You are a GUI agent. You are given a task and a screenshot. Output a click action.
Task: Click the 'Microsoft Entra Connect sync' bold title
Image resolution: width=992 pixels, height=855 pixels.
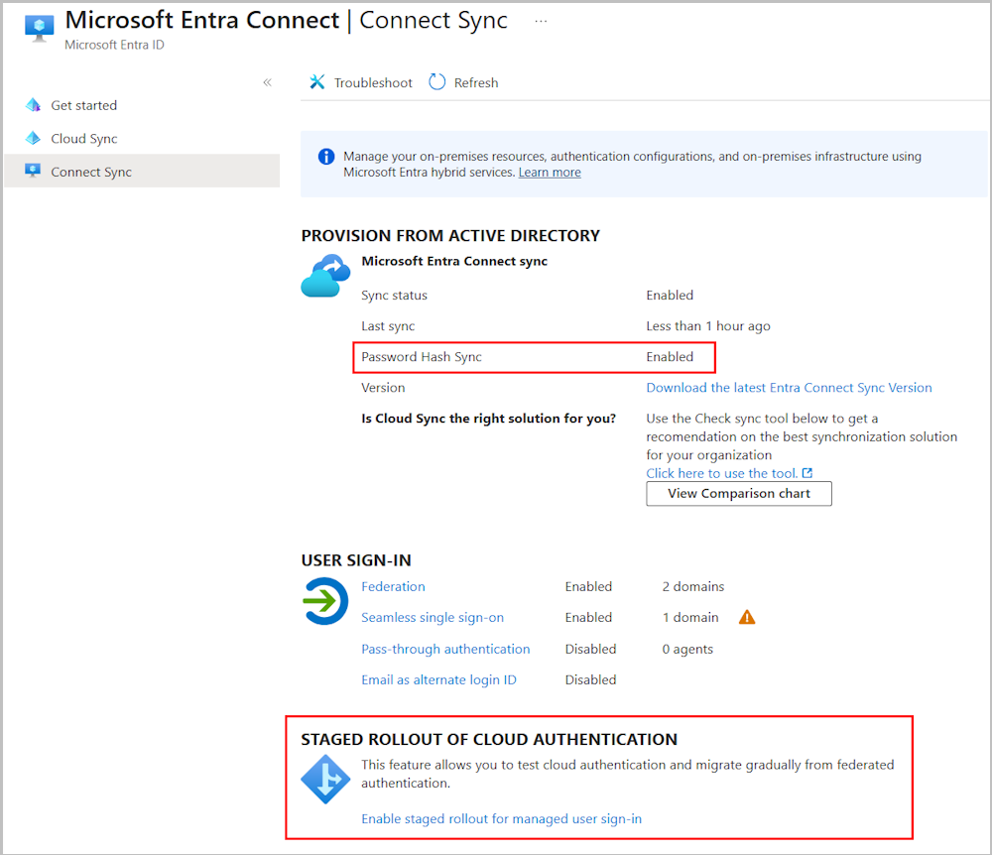click(454, 261)
